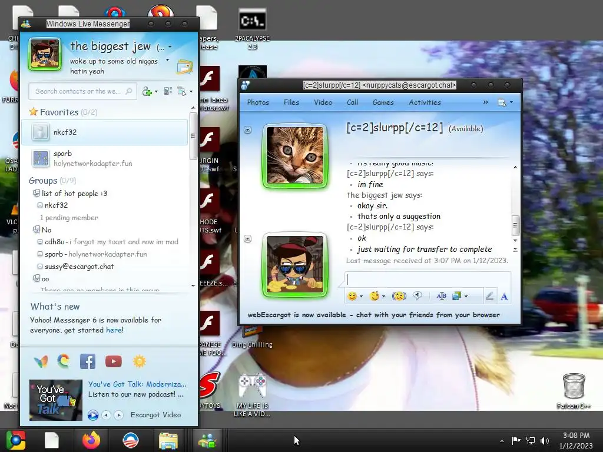Open add contact dropdown arrow
Viewport: 603px width, 452px height.
point(156,92)
